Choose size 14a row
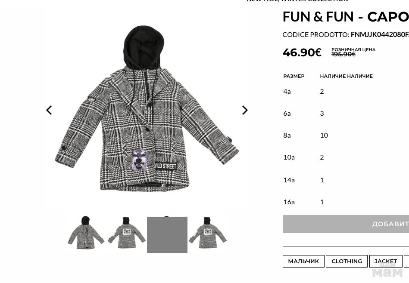This screenshot has width=409, height=283. coord(346,180)
